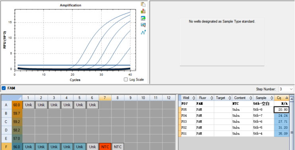Select plate row E header
Screen dimensions: 295x150
(x=6, y=138)
